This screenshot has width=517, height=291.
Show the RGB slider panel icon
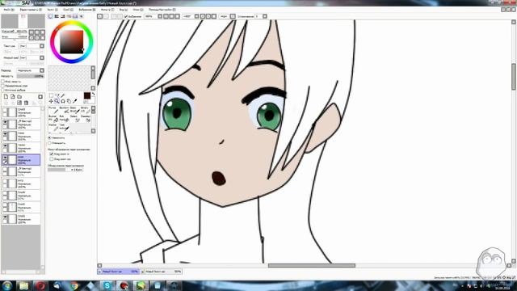pyautogui.click(x=57, y=16)
